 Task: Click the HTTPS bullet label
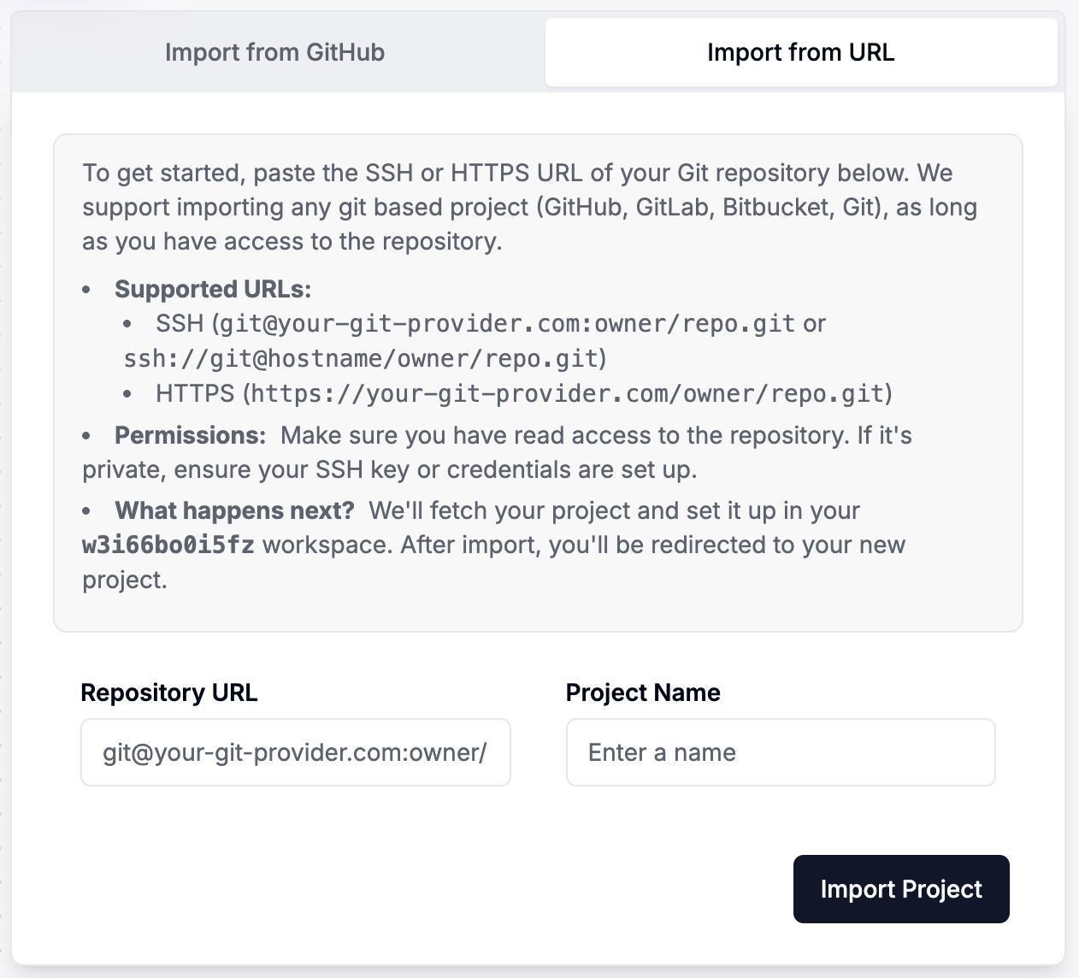coord(195,393)
